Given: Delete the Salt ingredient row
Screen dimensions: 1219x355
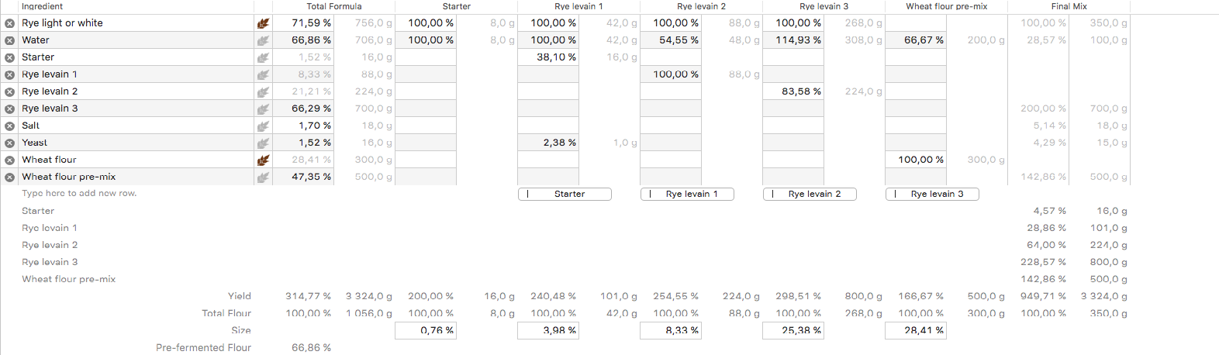Looking at the screenshot, I should coord(9,126).
